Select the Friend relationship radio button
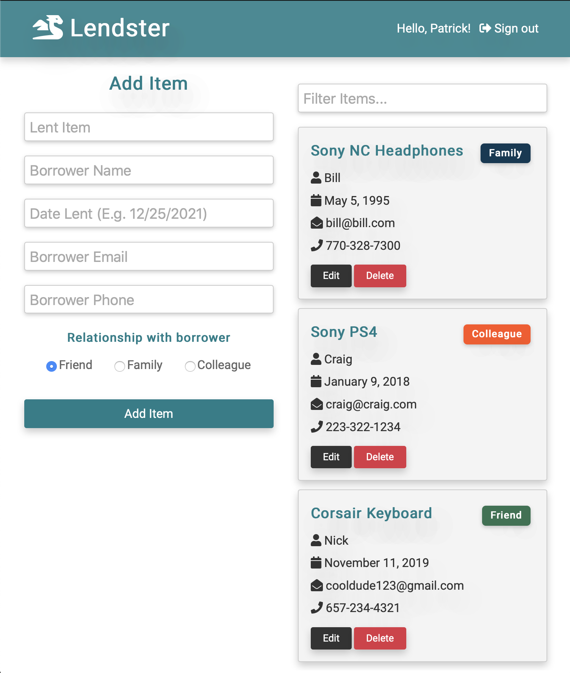 pos(52,366)
